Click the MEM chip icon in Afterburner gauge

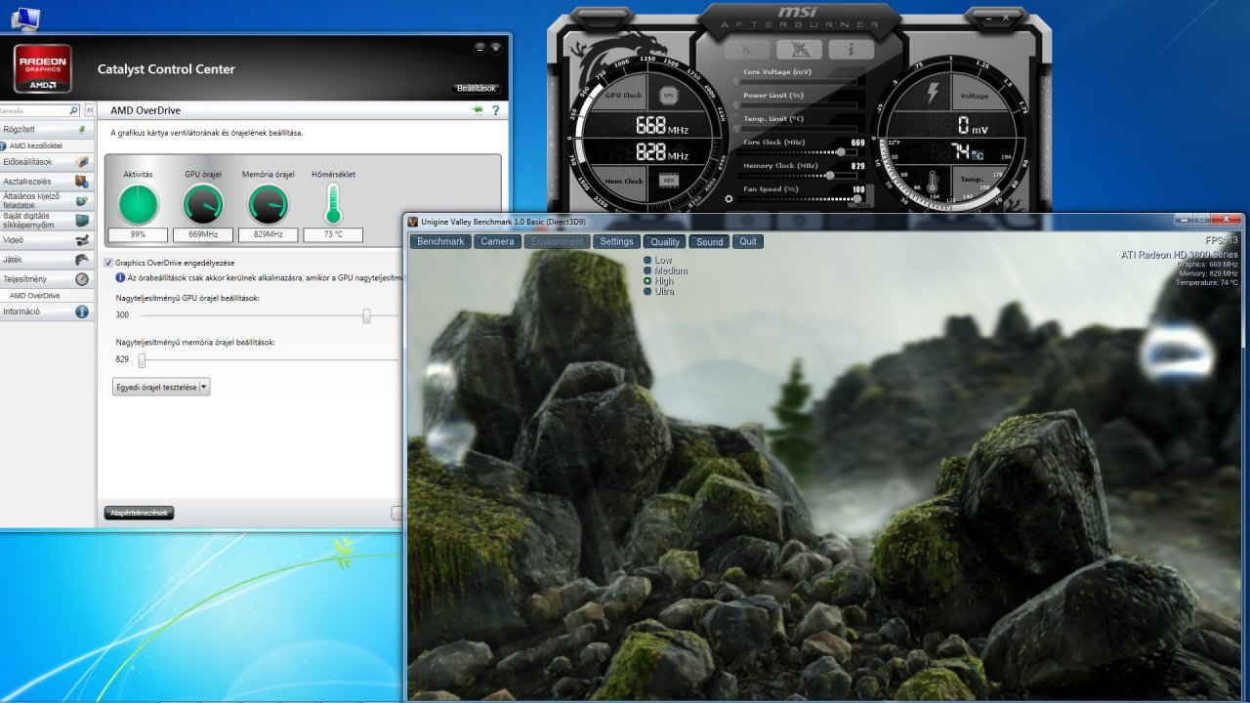coord(669,181)
